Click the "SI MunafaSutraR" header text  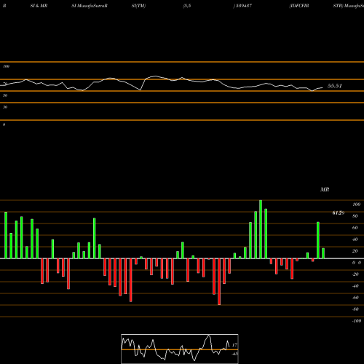(90, 6)
